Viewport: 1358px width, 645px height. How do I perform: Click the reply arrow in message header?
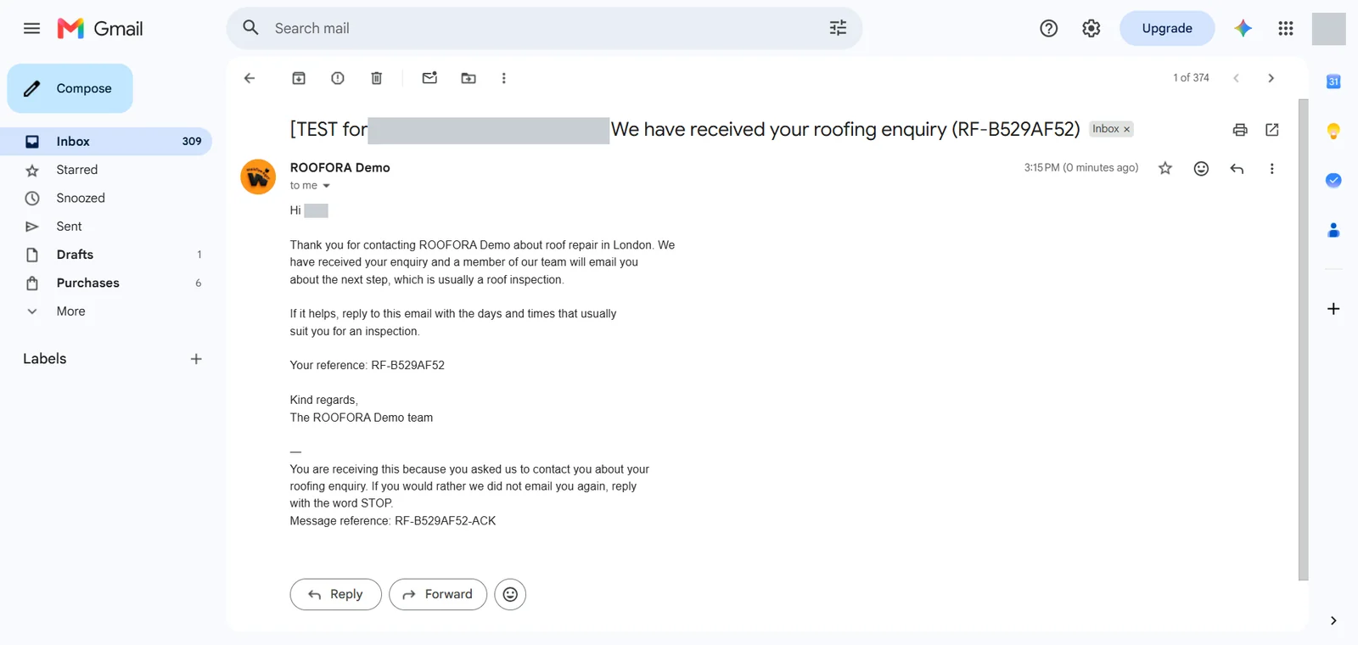point(1237,169)
